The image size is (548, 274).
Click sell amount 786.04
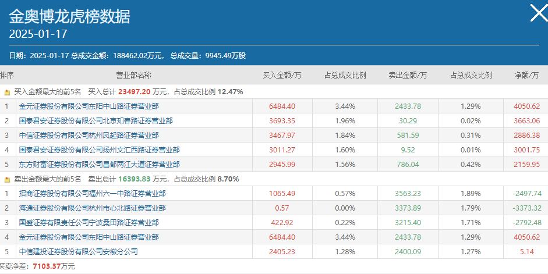tap(408, 165)
